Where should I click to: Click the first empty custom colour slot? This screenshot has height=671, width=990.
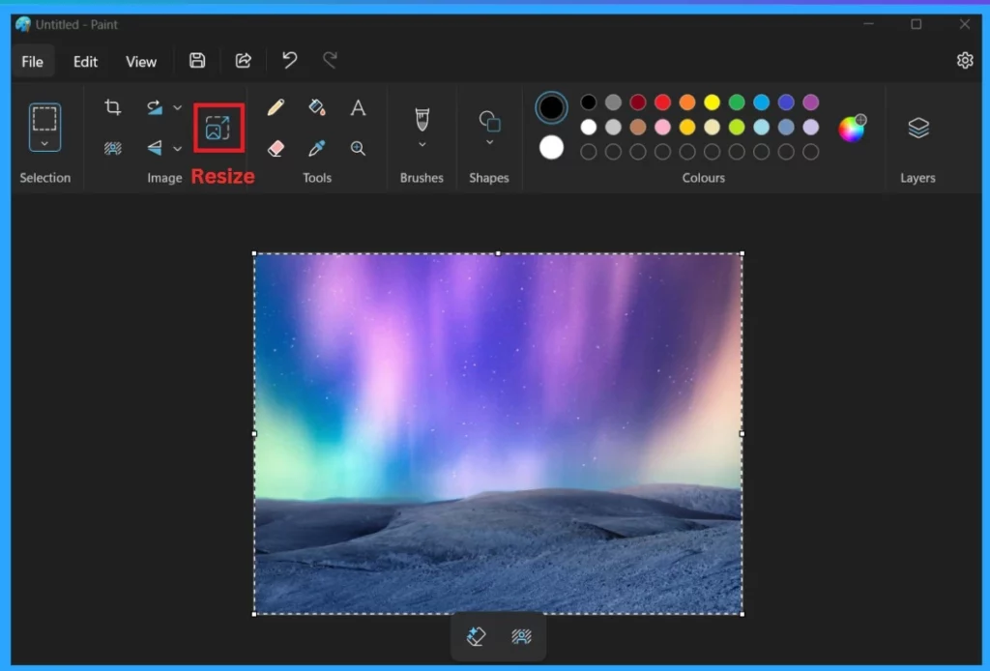coord(589,152)
